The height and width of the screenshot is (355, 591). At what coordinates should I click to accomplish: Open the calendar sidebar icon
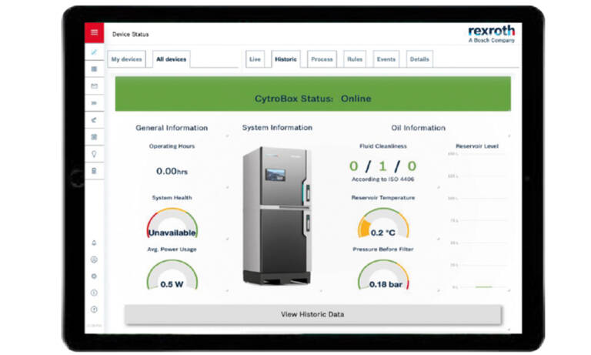pos(94,137)
